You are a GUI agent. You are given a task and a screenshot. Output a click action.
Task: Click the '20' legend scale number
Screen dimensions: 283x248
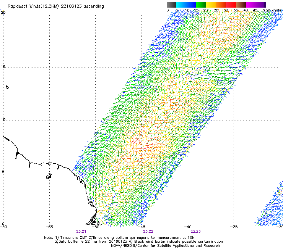(206, 10)
